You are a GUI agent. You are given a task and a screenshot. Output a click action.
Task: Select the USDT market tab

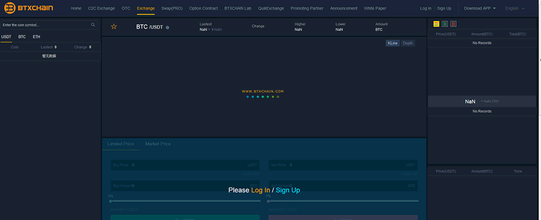(6, 37)
